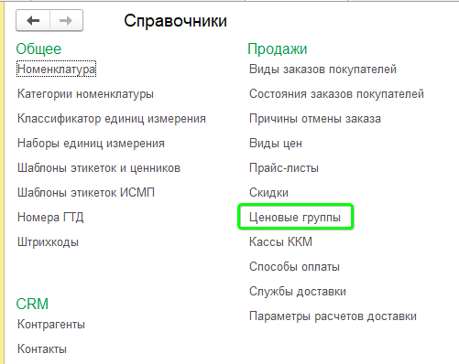Image resolution: width=459 pixels, height=364 pixels.
Task: Open the Виды цен directory
Action: pyautogui.click(x=276, y=144)
